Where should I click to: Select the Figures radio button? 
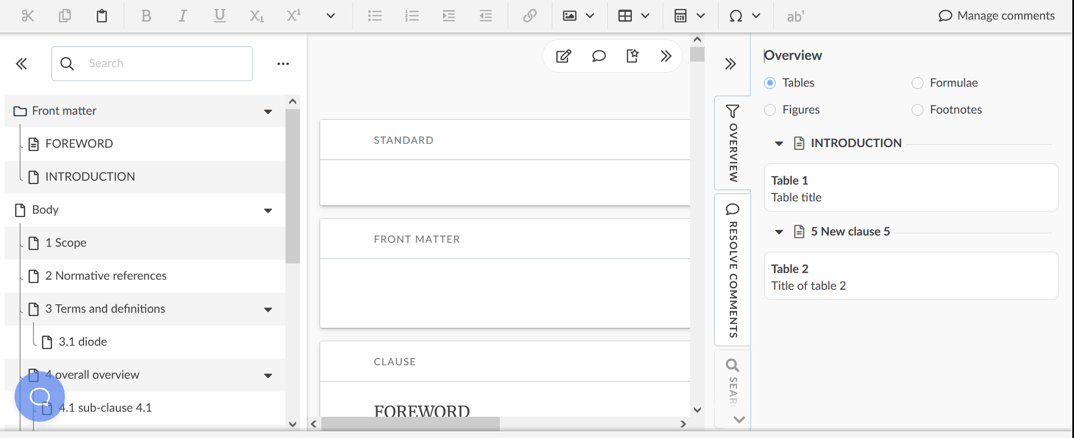point(770,110)
